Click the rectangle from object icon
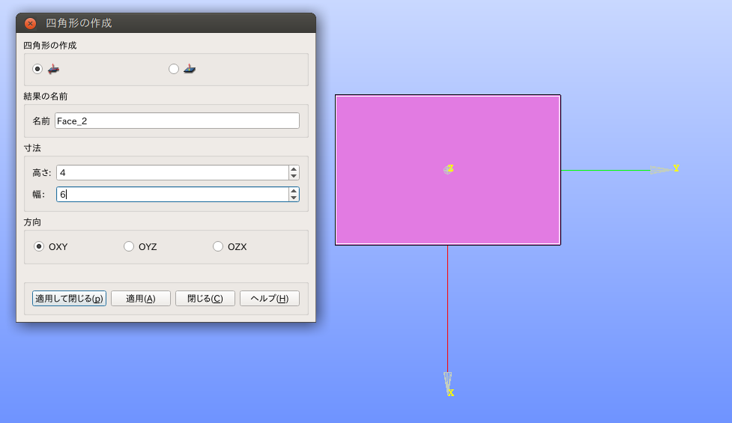 (190, 69)
